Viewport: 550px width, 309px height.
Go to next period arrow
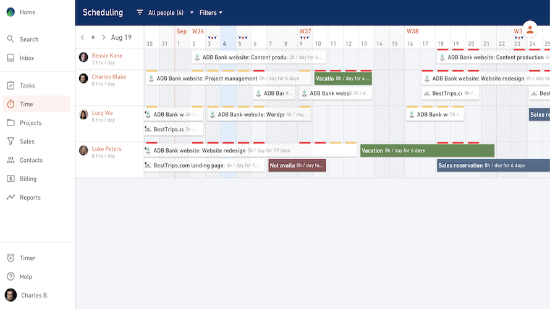tap(103, 37)
